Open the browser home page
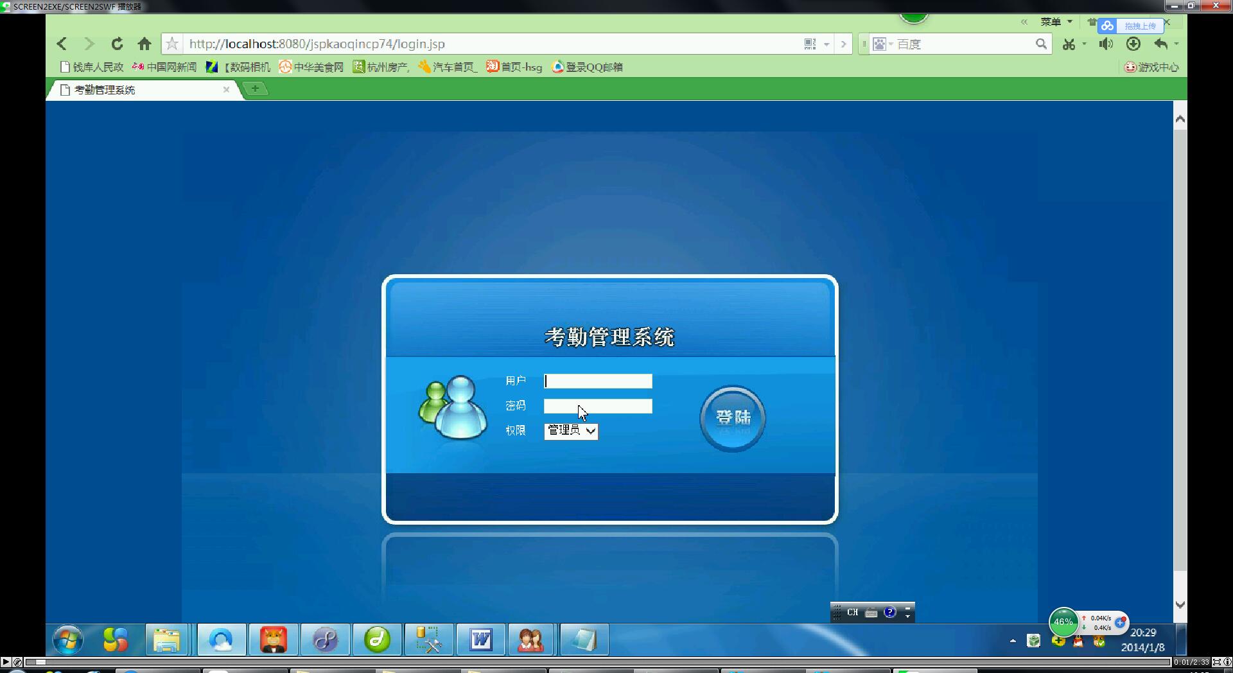 (144, 44)
